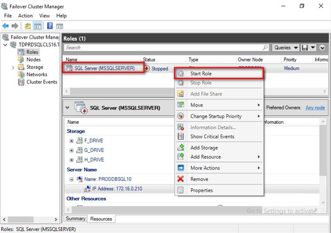Viewport: 331px width, 233px height.
Task: Toggle the Show/Hide Action Pane toolbar icon
Action: coord(60,26)
